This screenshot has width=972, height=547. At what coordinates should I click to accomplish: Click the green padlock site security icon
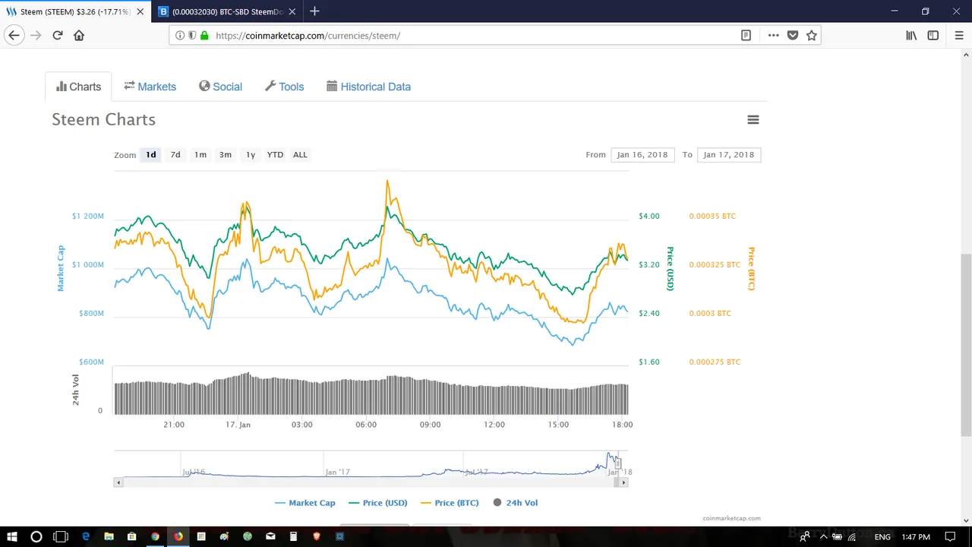(204, 35)
